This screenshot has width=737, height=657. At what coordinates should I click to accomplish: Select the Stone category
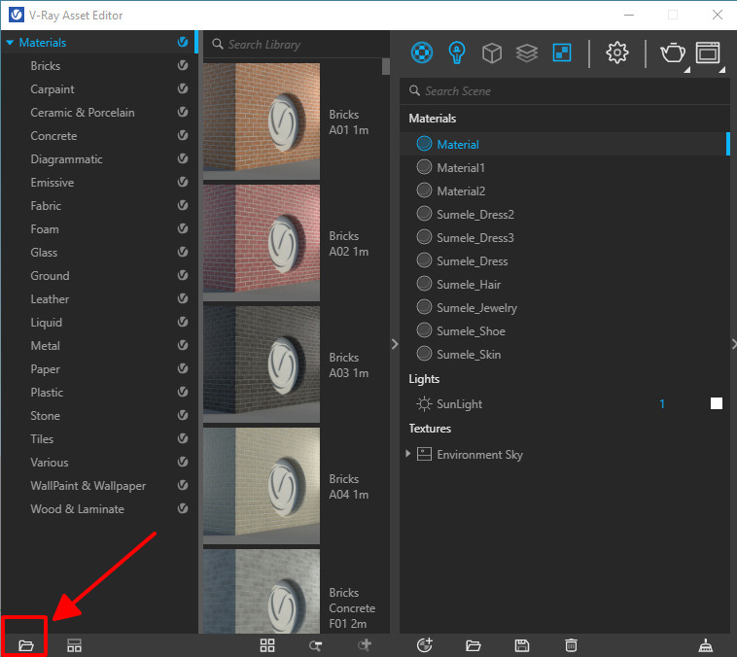pyautogui.click(x=45, y=415)
